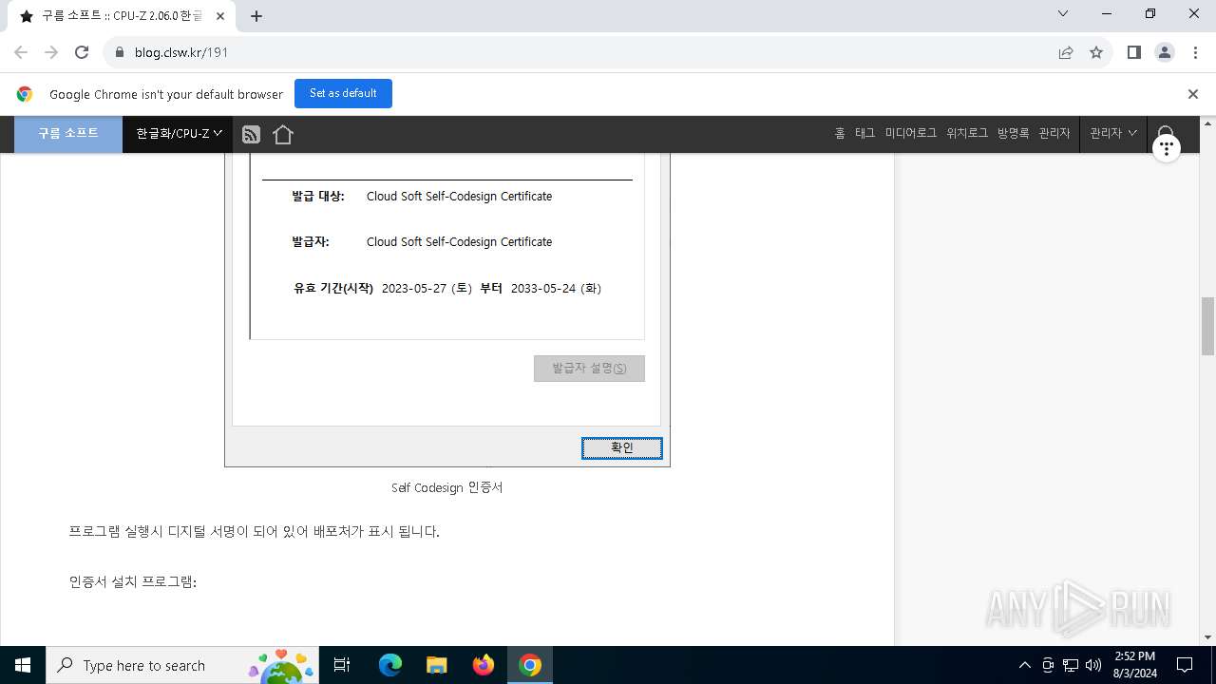Open tab search chevron
Image resolution: width=1216 pixels, height=684 pixels.
(x=1063, y=14)
